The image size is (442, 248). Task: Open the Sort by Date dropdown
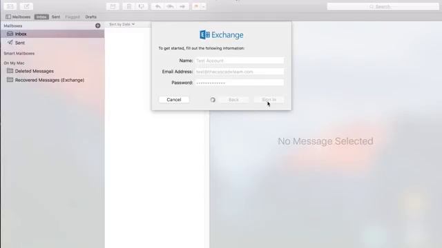pos(122,25)
